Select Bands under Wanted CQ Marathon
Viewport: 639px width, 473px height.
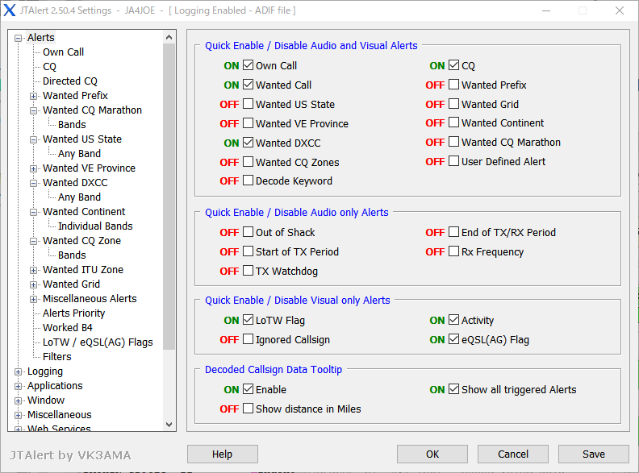pyautogui.click(x=72, y=125)
